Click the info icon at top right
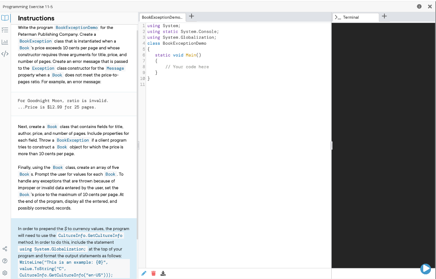436x279 pixels. [419, 7]
